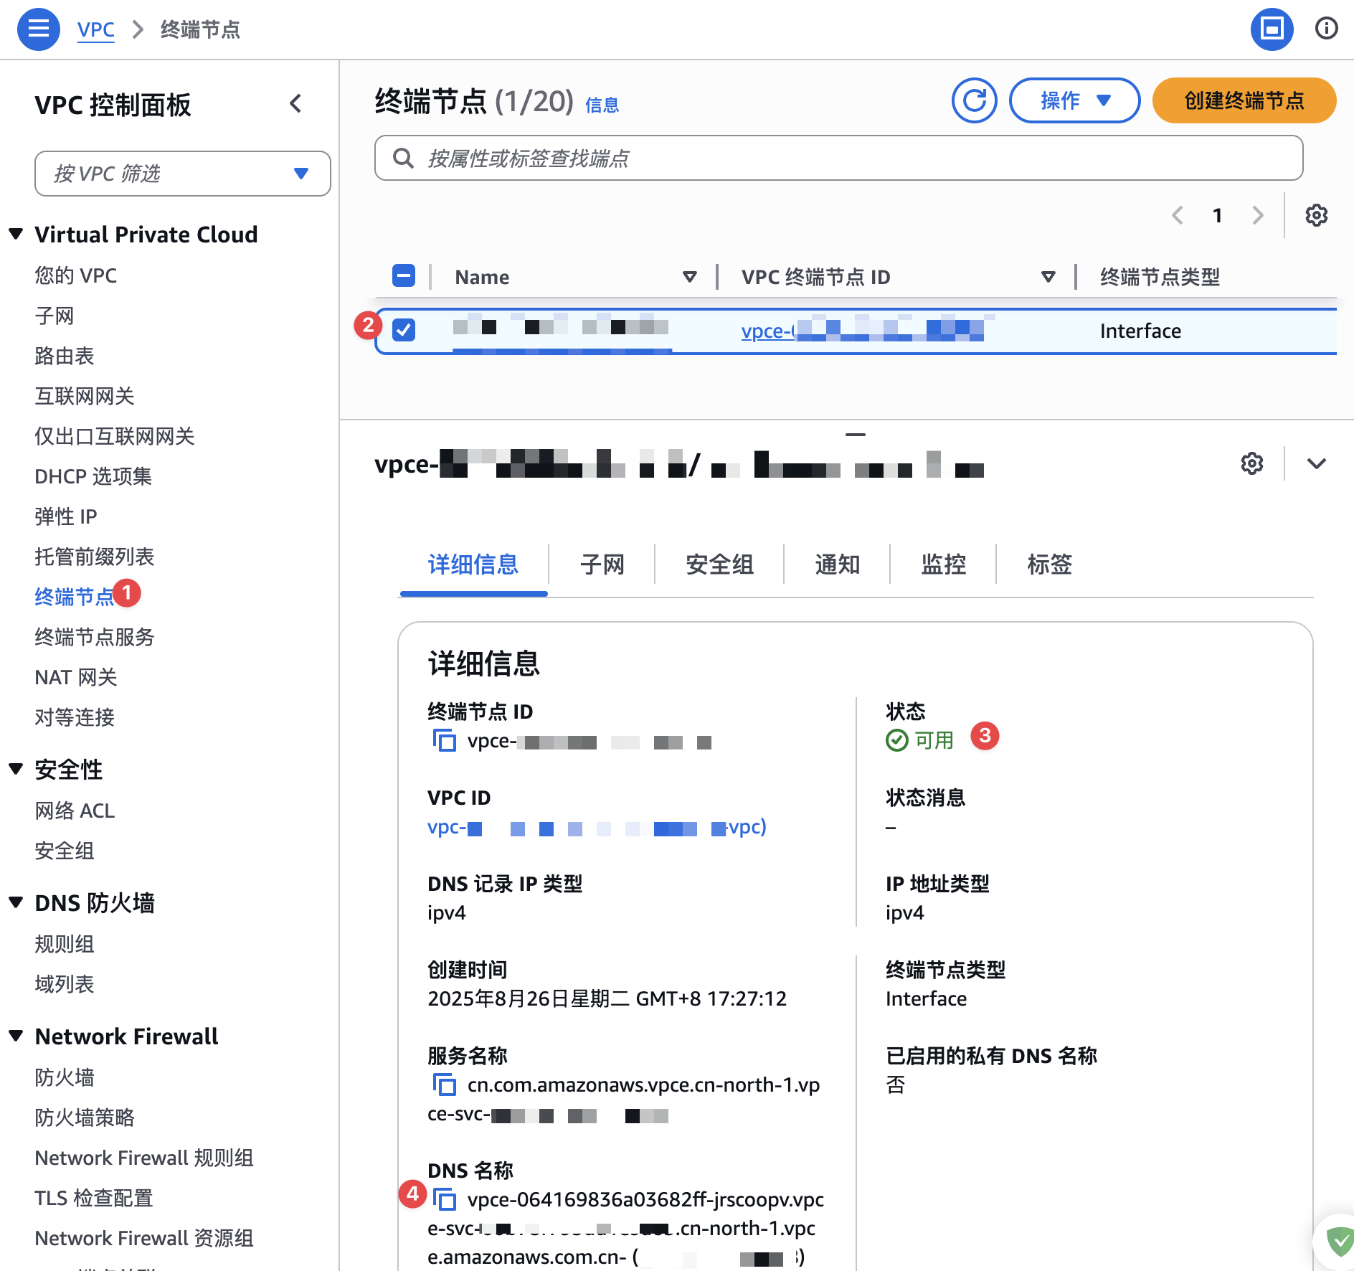Open DHCP 选项集 in sidebar
Viewport: 1354px width, 1271px height.
point(93,476)
